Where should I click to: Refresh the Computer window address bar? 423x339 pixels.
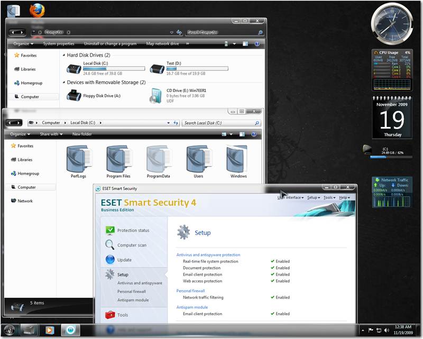coord(179,32)
